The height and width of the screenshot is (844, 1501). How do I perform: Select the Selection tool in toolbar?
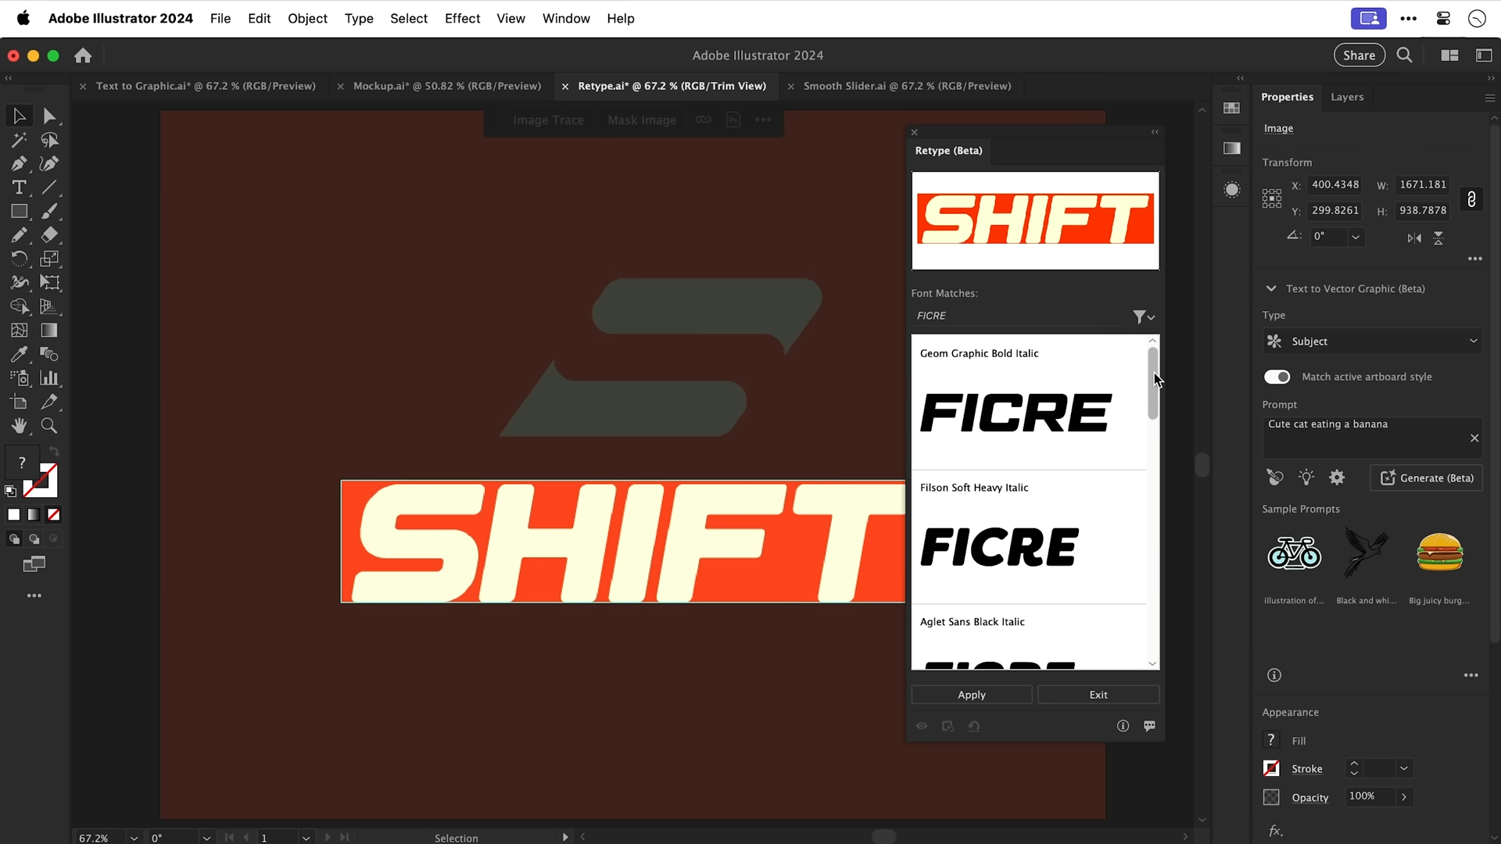(19, 116)
